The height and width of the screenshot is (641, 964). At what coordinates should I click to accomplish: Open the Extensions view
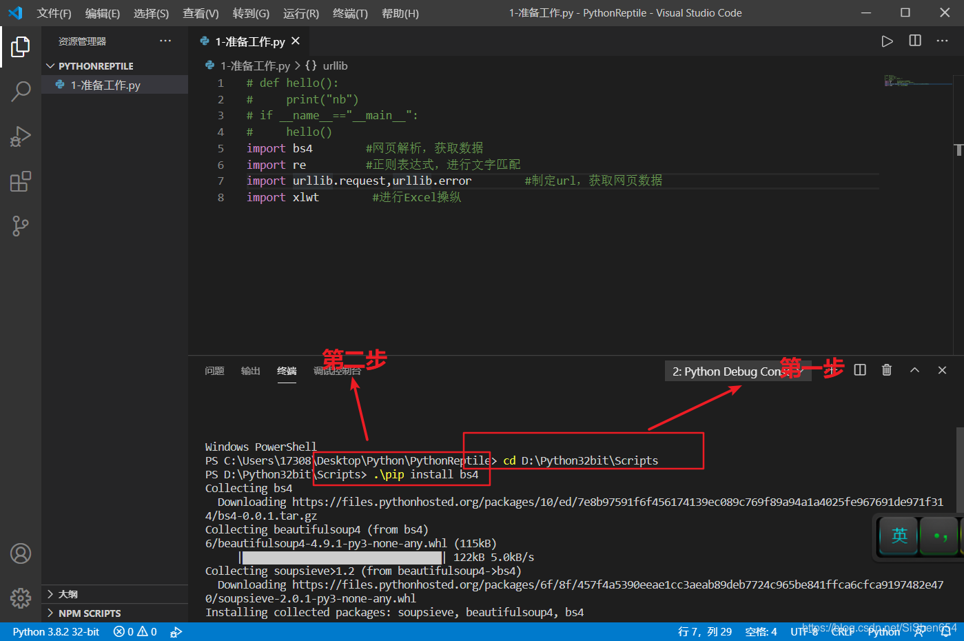(21, 181)
